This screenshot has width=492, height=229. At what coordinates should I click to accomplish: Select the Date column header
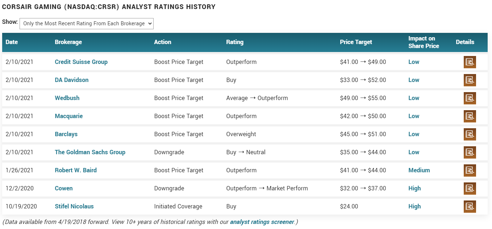coord(12,42)
